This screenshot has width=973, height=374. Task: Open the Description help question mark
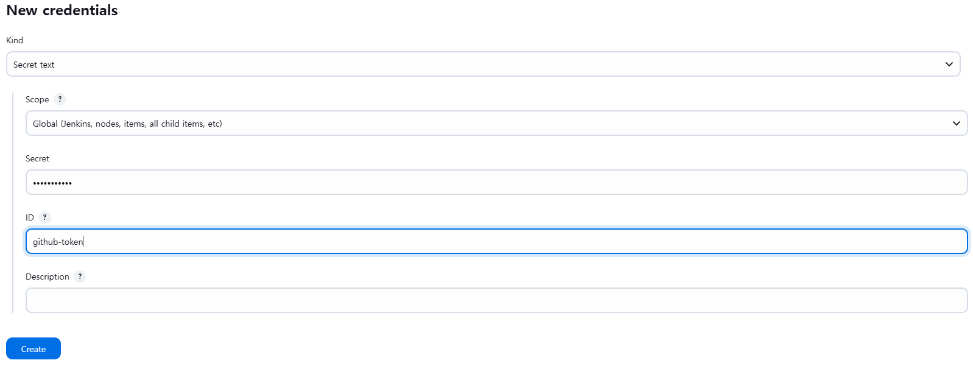(80, 277)
